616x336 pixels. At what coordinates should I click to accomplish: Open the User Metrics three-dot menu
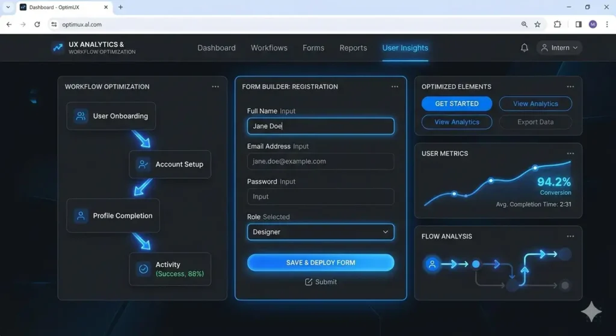pos(570,153)
